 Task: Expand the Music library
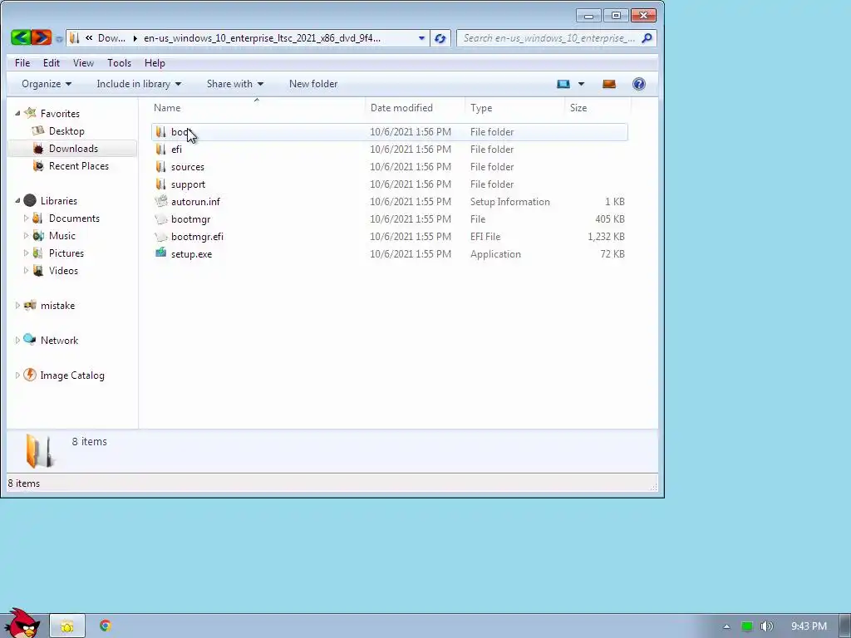click(26, 235)
